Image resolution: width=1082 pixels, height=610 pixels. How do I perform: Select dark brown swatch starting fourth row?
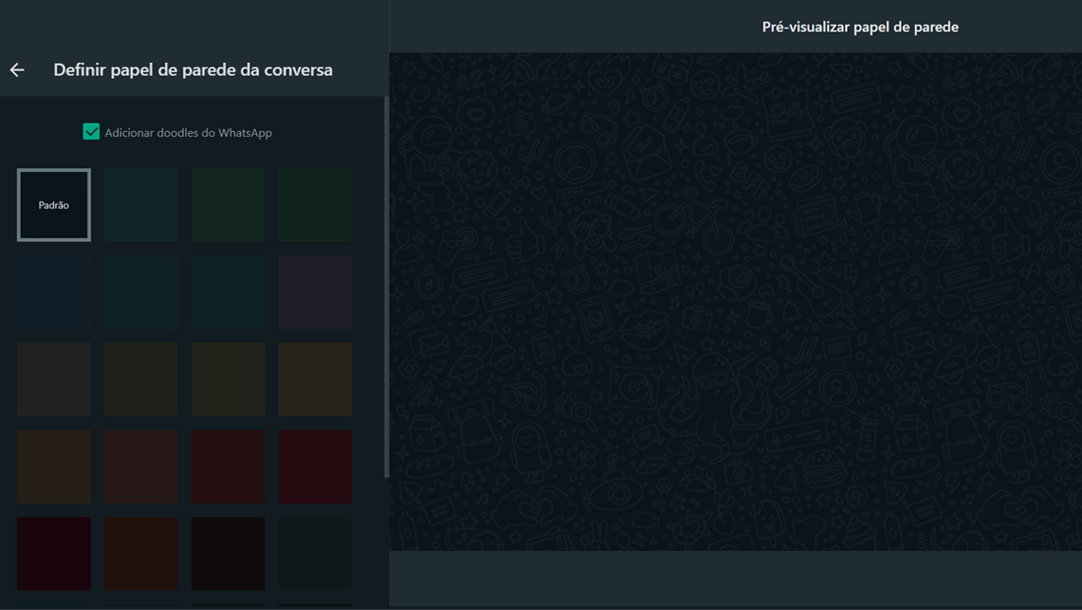point(54,467)
